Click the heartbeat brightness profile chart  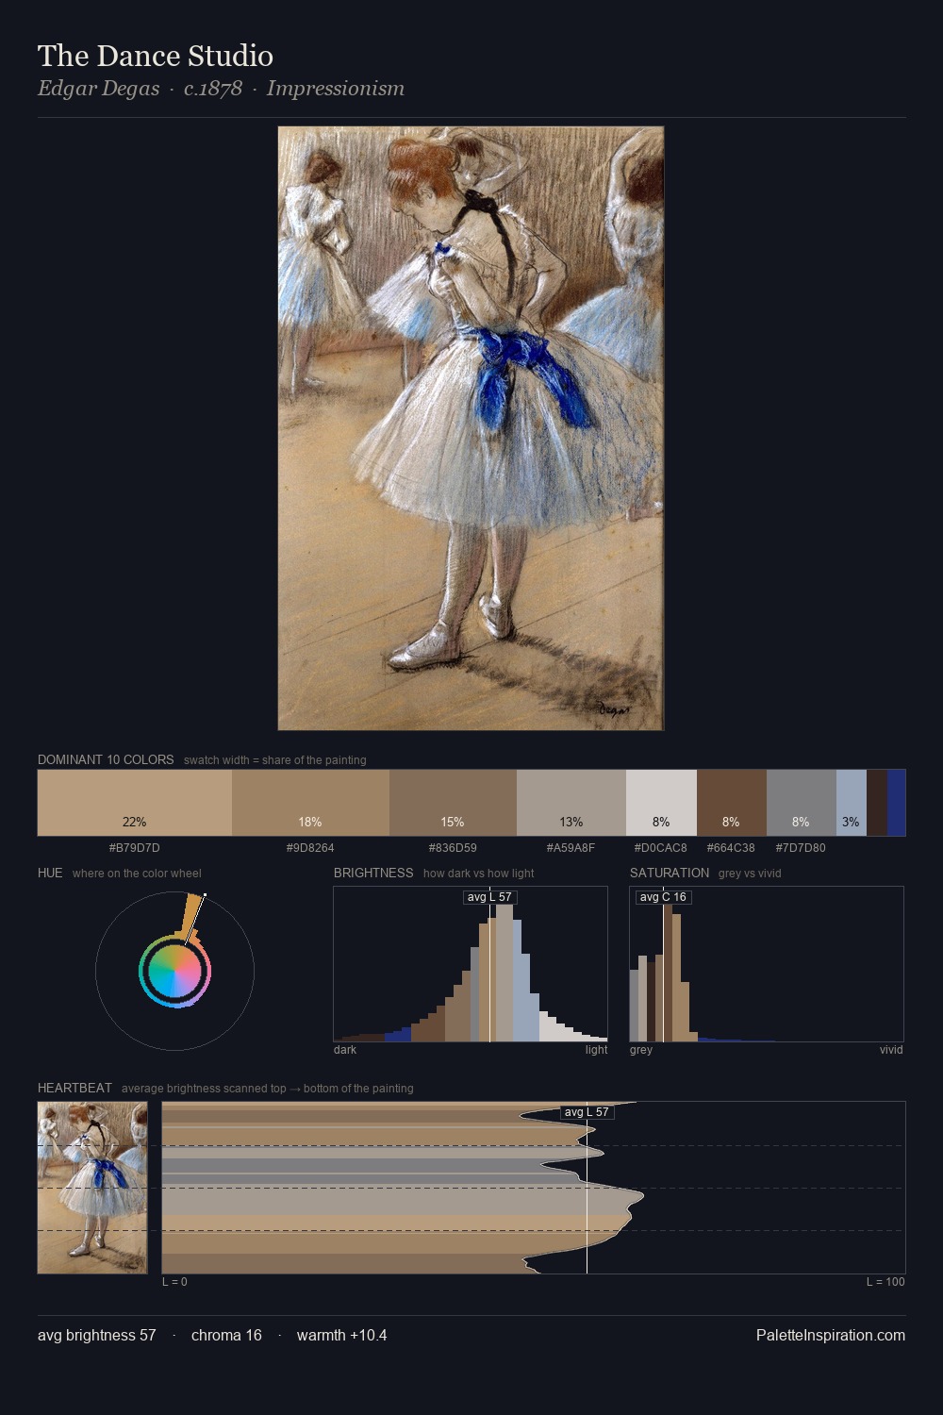click(x=534, y=1188)
